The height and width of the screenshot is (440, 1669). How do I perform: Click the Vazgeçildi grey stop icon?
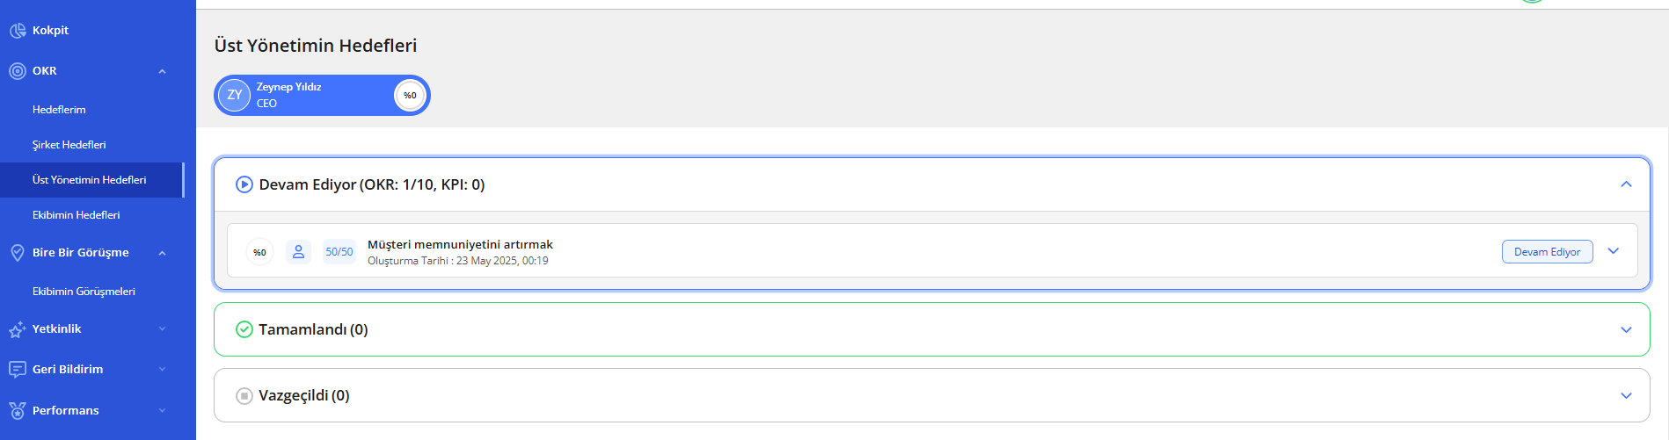pos(244,396)
